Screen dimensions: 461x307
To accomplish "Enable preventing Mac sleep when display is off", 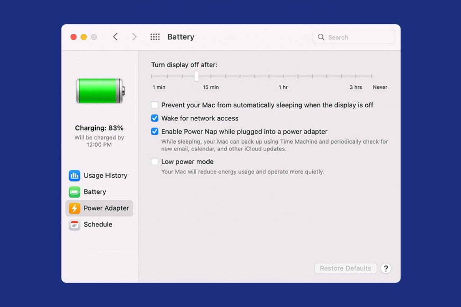I will pyautogui.click(x=154, y=104).
